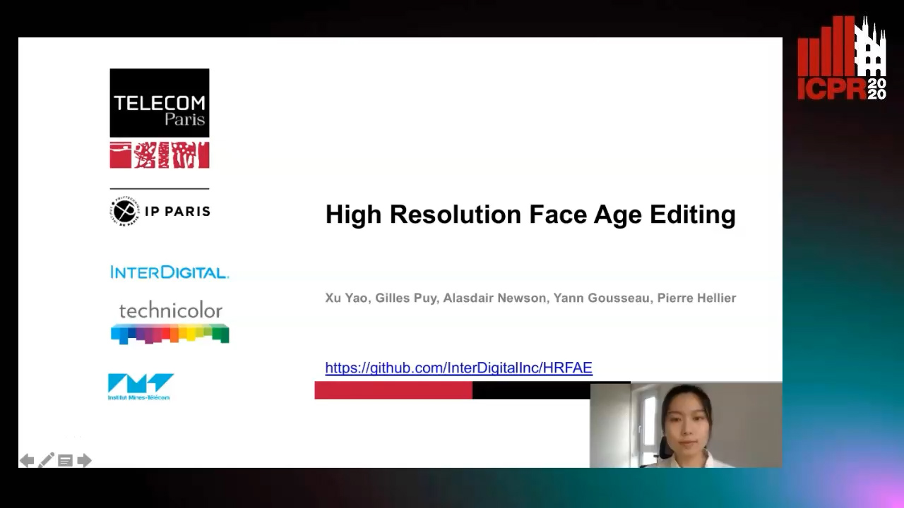Screen dimensions: 904x508
Task: Click the speaker webcam video thumbnail
Action: [x=686, y=425]
